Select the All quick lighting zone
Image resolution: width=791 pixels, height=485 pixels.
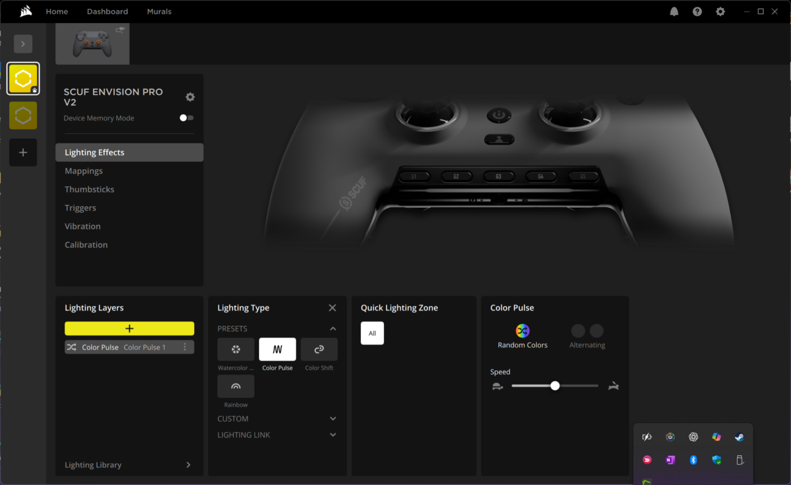coord(372,333)
